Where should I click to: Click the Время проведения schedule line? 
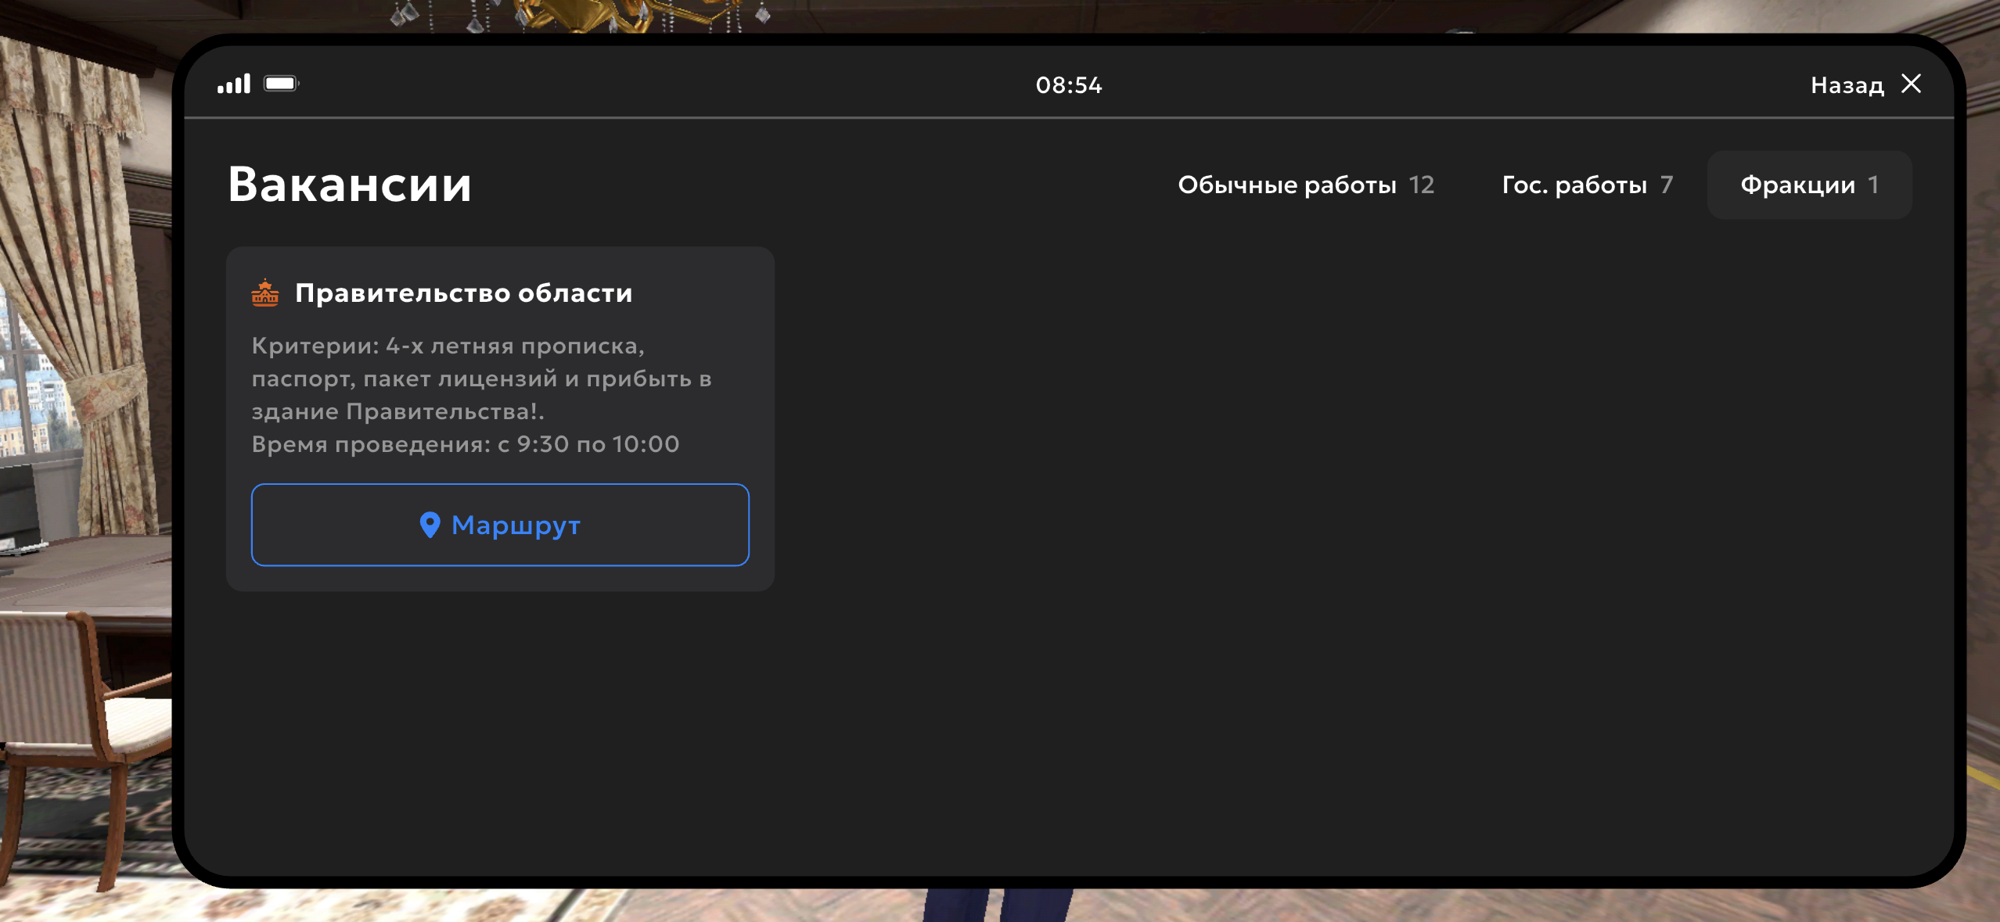click(x=465, y=444)
